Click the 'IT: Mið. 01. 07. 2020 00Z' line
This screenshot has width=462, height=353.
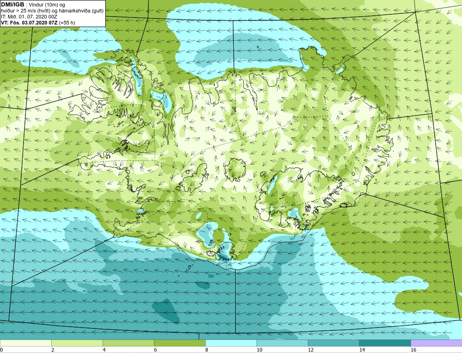(x=29, y=17)
